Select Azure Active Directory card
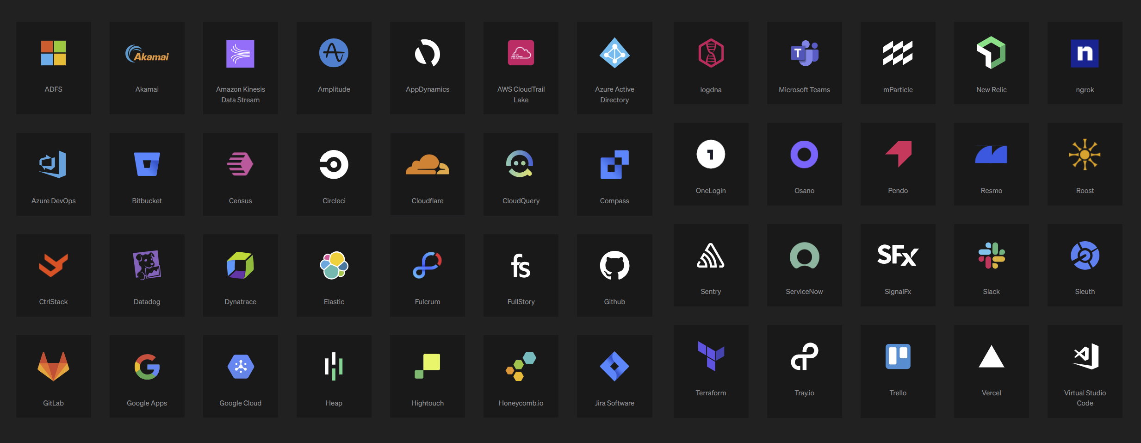1141x443 pixels. point(614,68)
